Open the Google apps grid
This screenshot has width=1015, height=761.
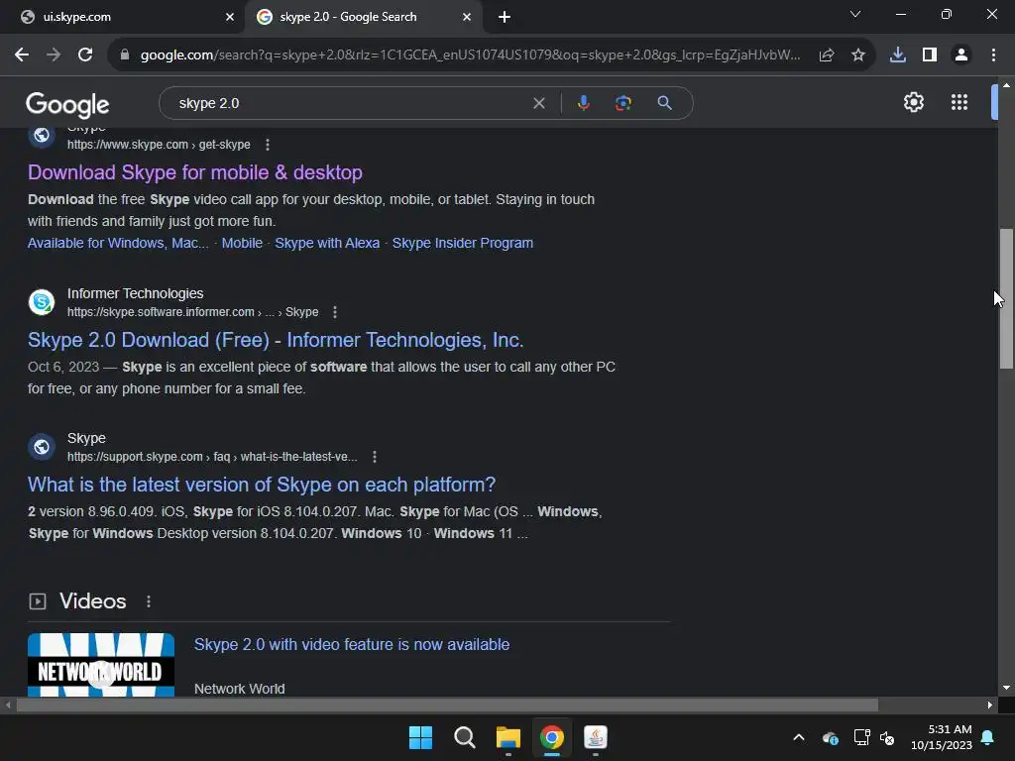coord(959,102)
